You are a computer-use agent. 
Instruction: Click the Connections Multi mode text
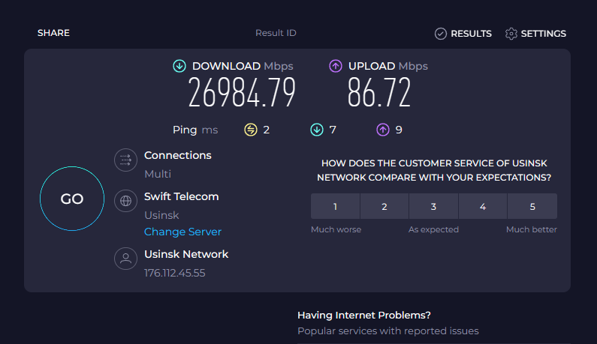pos(158,174)
